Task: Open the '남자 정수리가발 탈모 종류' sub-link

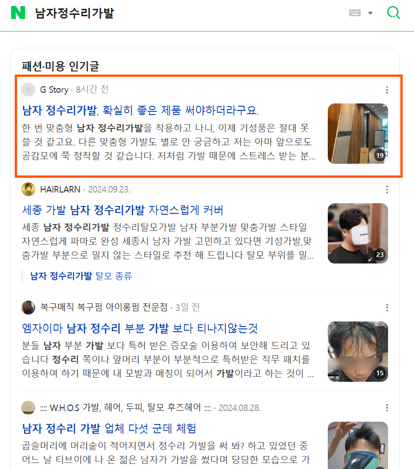Action: click(81, 276)
